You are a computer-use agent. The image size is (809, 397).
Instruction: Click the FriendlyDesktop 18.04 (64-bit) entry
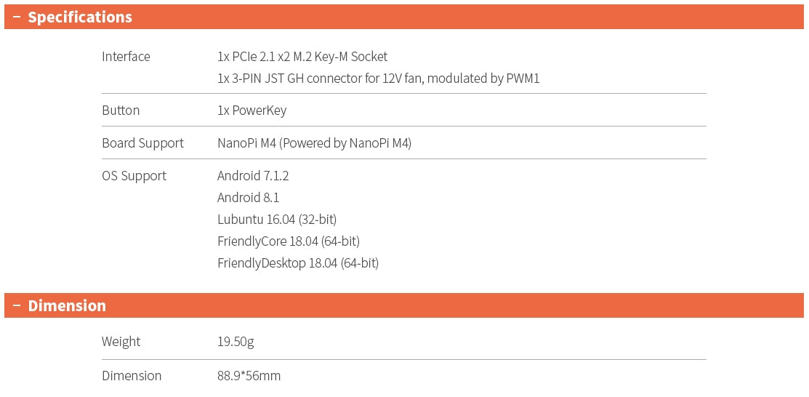click(298, 263)
